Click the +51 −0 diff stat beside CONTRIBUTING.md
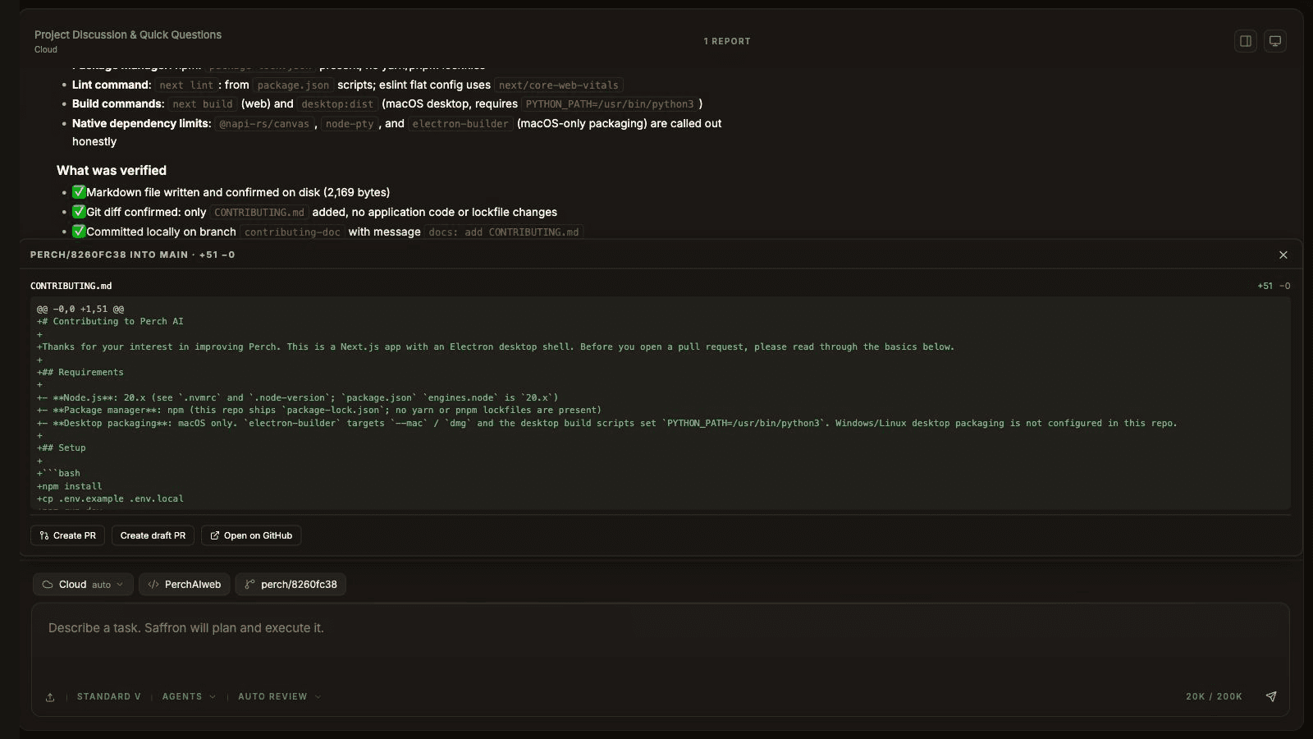Screen dimensions: 1313x739 coord(1274,286)
